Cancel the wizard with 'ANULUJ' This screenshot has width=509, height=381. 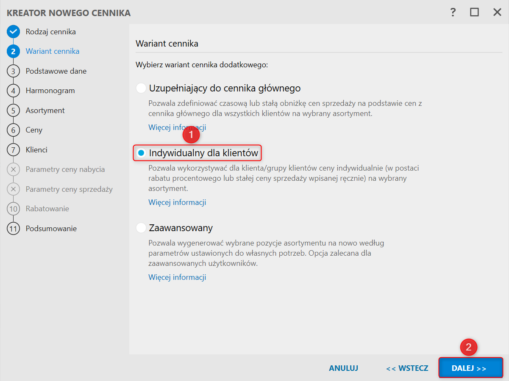click(343, 368)
